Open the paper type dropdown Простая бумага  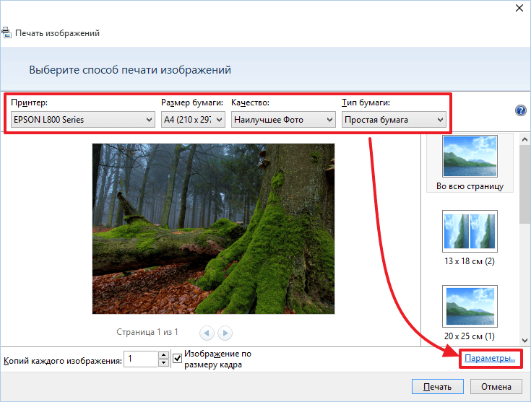point(394,120)
